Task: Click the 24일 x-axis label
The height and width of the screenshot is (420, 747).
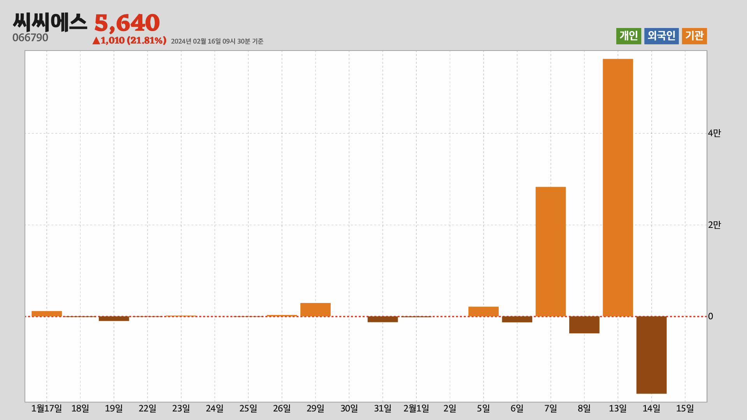Action: (x=215, y=409)
